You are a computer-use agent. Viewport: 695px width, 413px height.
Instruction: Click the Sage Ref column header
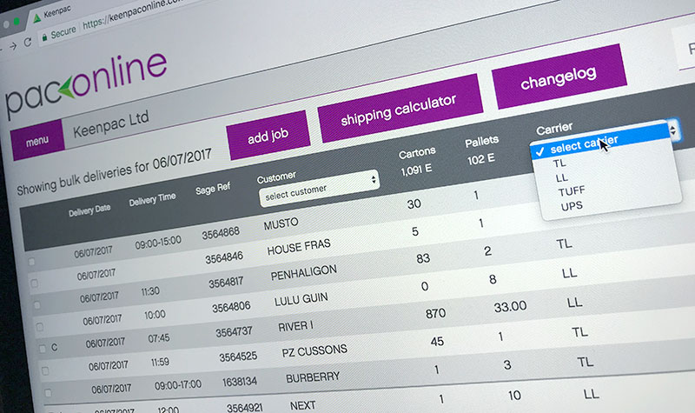point(213,189)
